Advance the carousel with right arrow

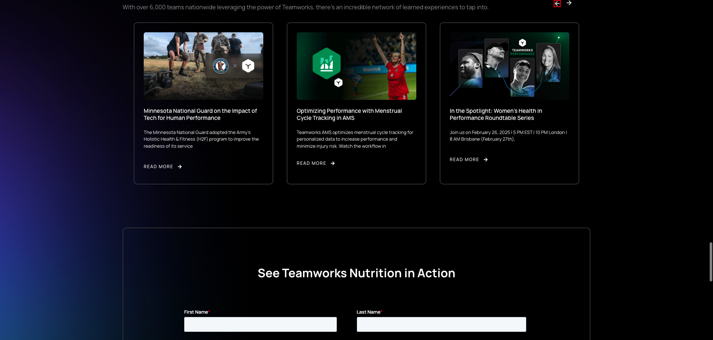click(x=569, y=3)
